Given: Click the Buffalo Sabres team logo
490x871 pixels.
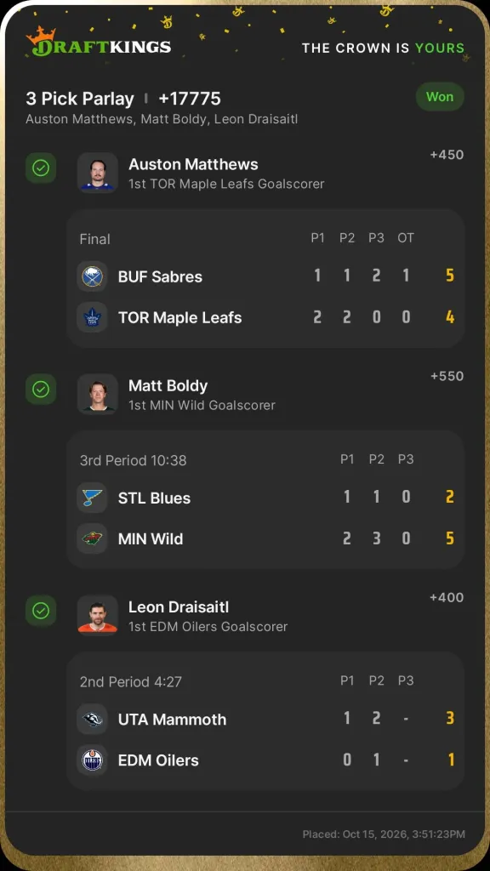Looking at the screenshot, I should (x=92, y=276).
